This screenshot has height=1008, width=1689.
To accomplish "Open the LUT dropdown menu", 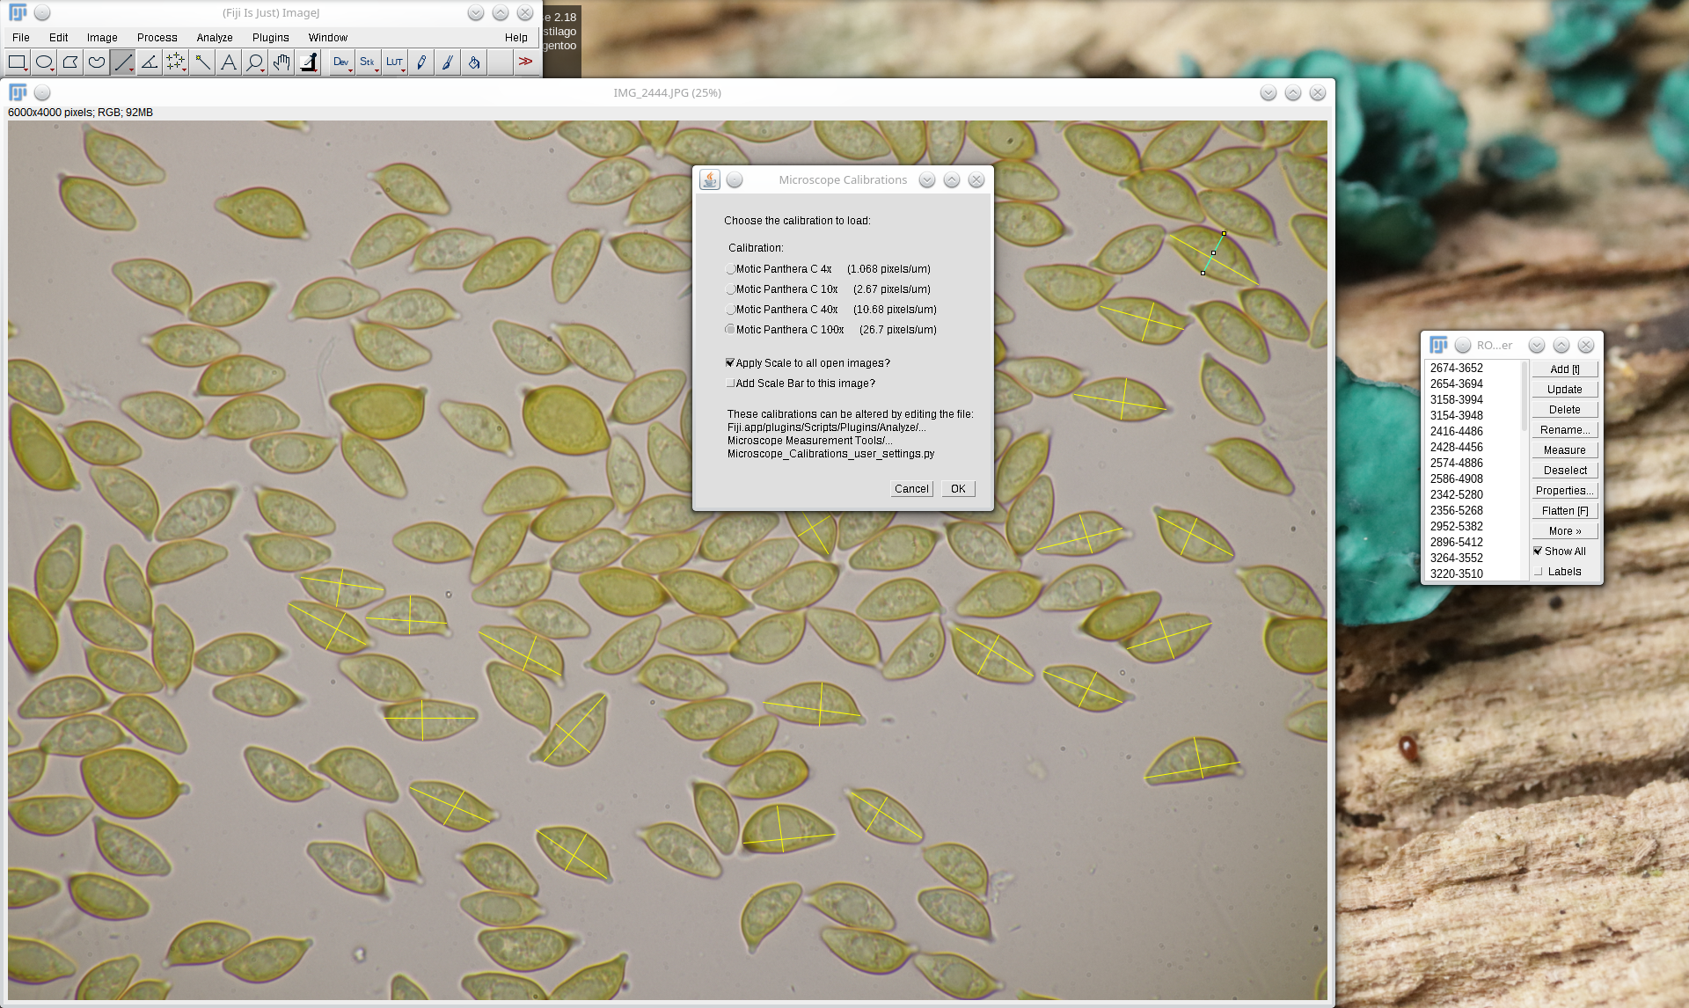I will tap(394, 62).
